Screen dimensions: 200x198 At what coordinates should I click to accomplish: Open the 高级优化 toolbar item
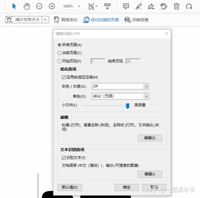[66, 20]
